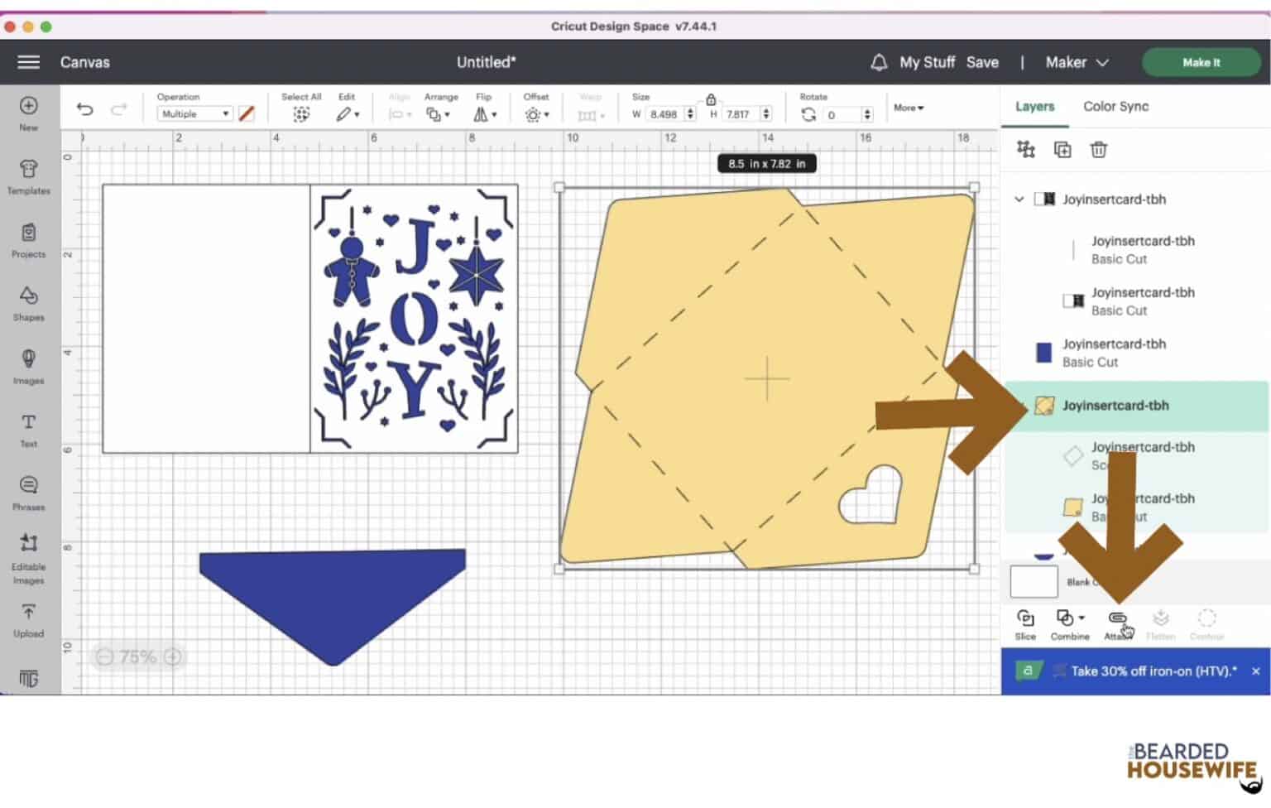Open the Shapes tool in sidebar
This screenshot has width=1271, height=808.
tap(28, 302)
